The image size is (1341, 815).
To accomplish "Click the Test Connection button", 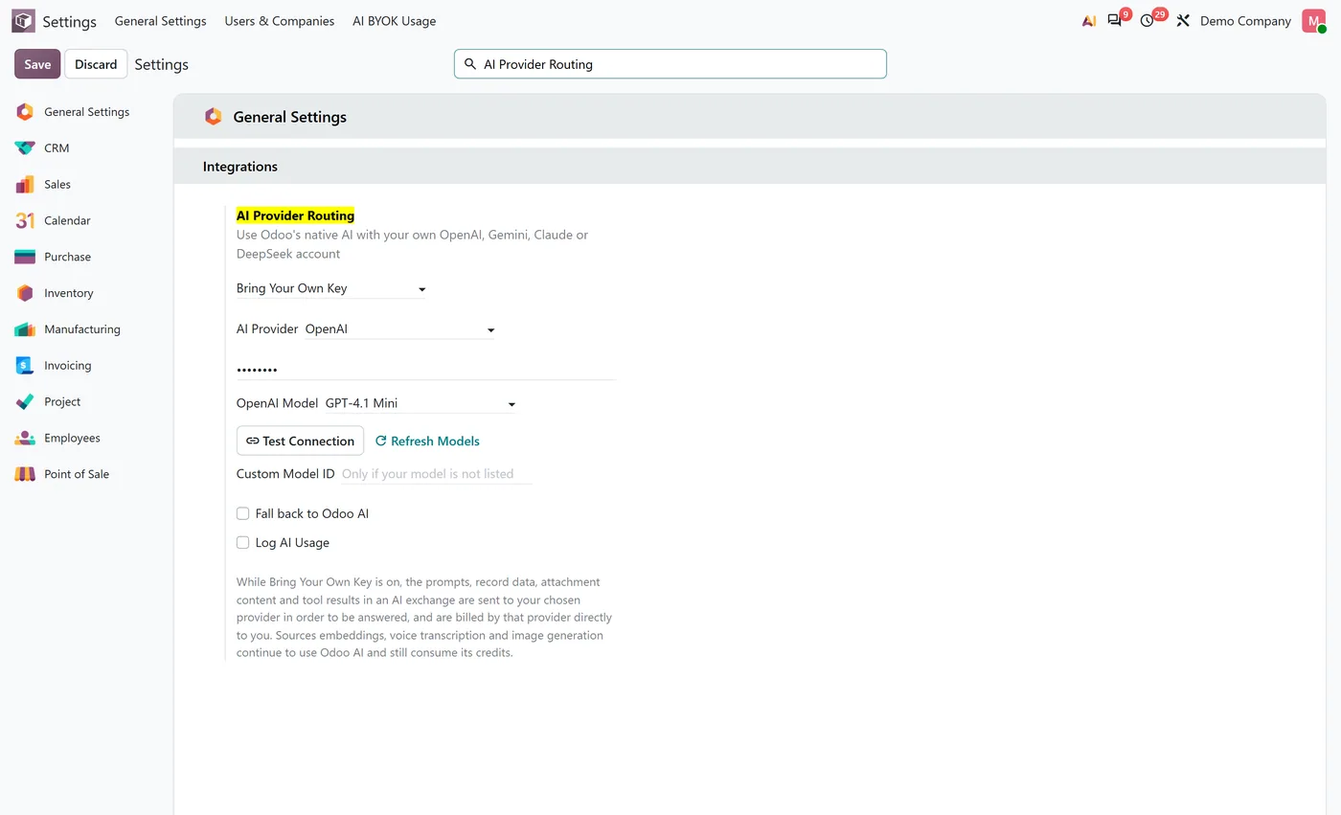I will [x=300, y=441].
